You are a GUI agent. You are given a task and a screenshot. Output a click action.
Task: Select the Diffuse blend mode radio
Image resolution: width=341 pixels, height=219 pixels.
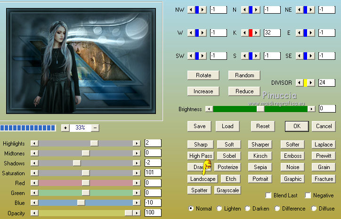coord(314,208)
